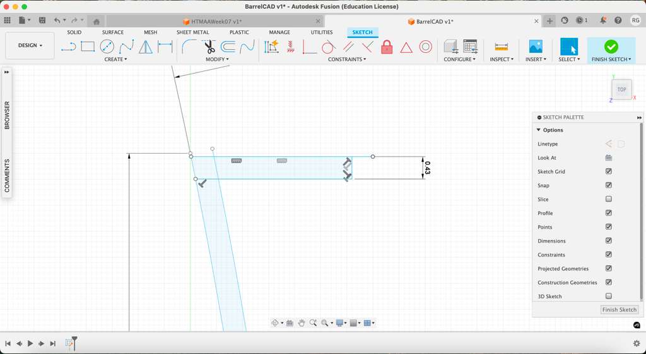Activate the Pan hand tool

[302, 323]
